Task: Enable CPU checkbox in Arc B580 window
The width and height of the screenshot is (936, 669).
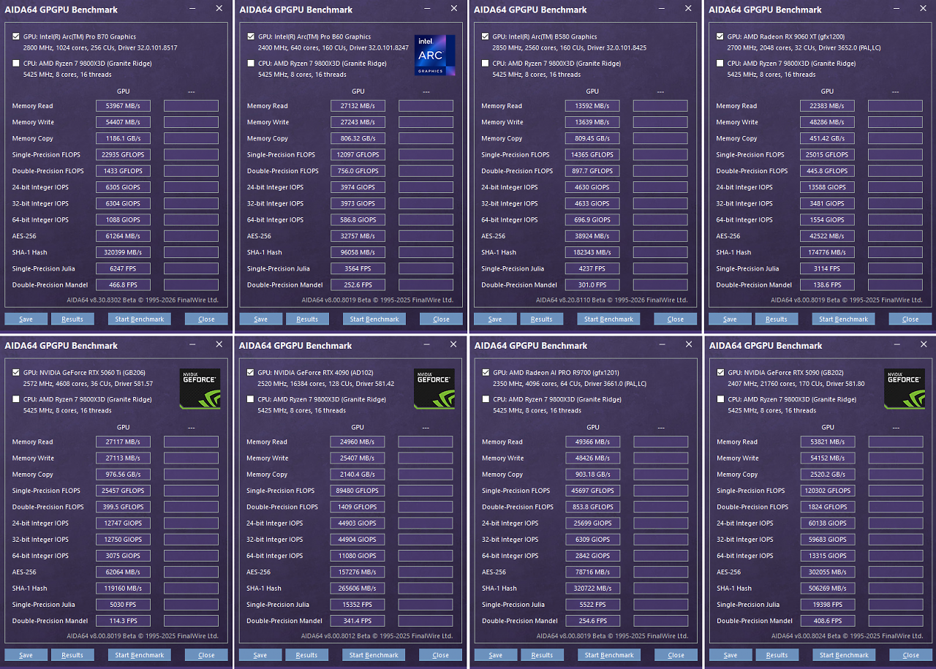Action: coord(486,63)
